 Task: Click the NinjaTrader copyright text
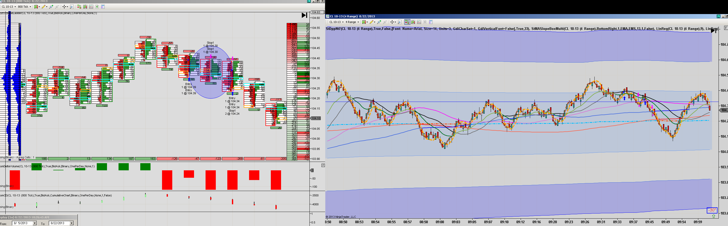point(341,217)
